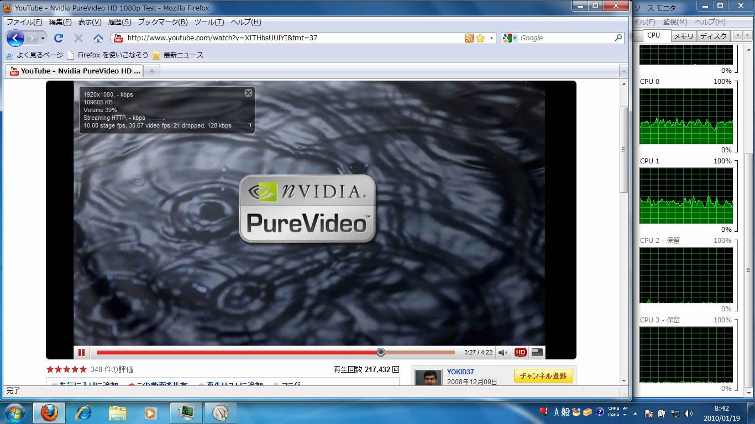
Task: Open the よく見るページ bookmark folder
Action: point(35,55)
